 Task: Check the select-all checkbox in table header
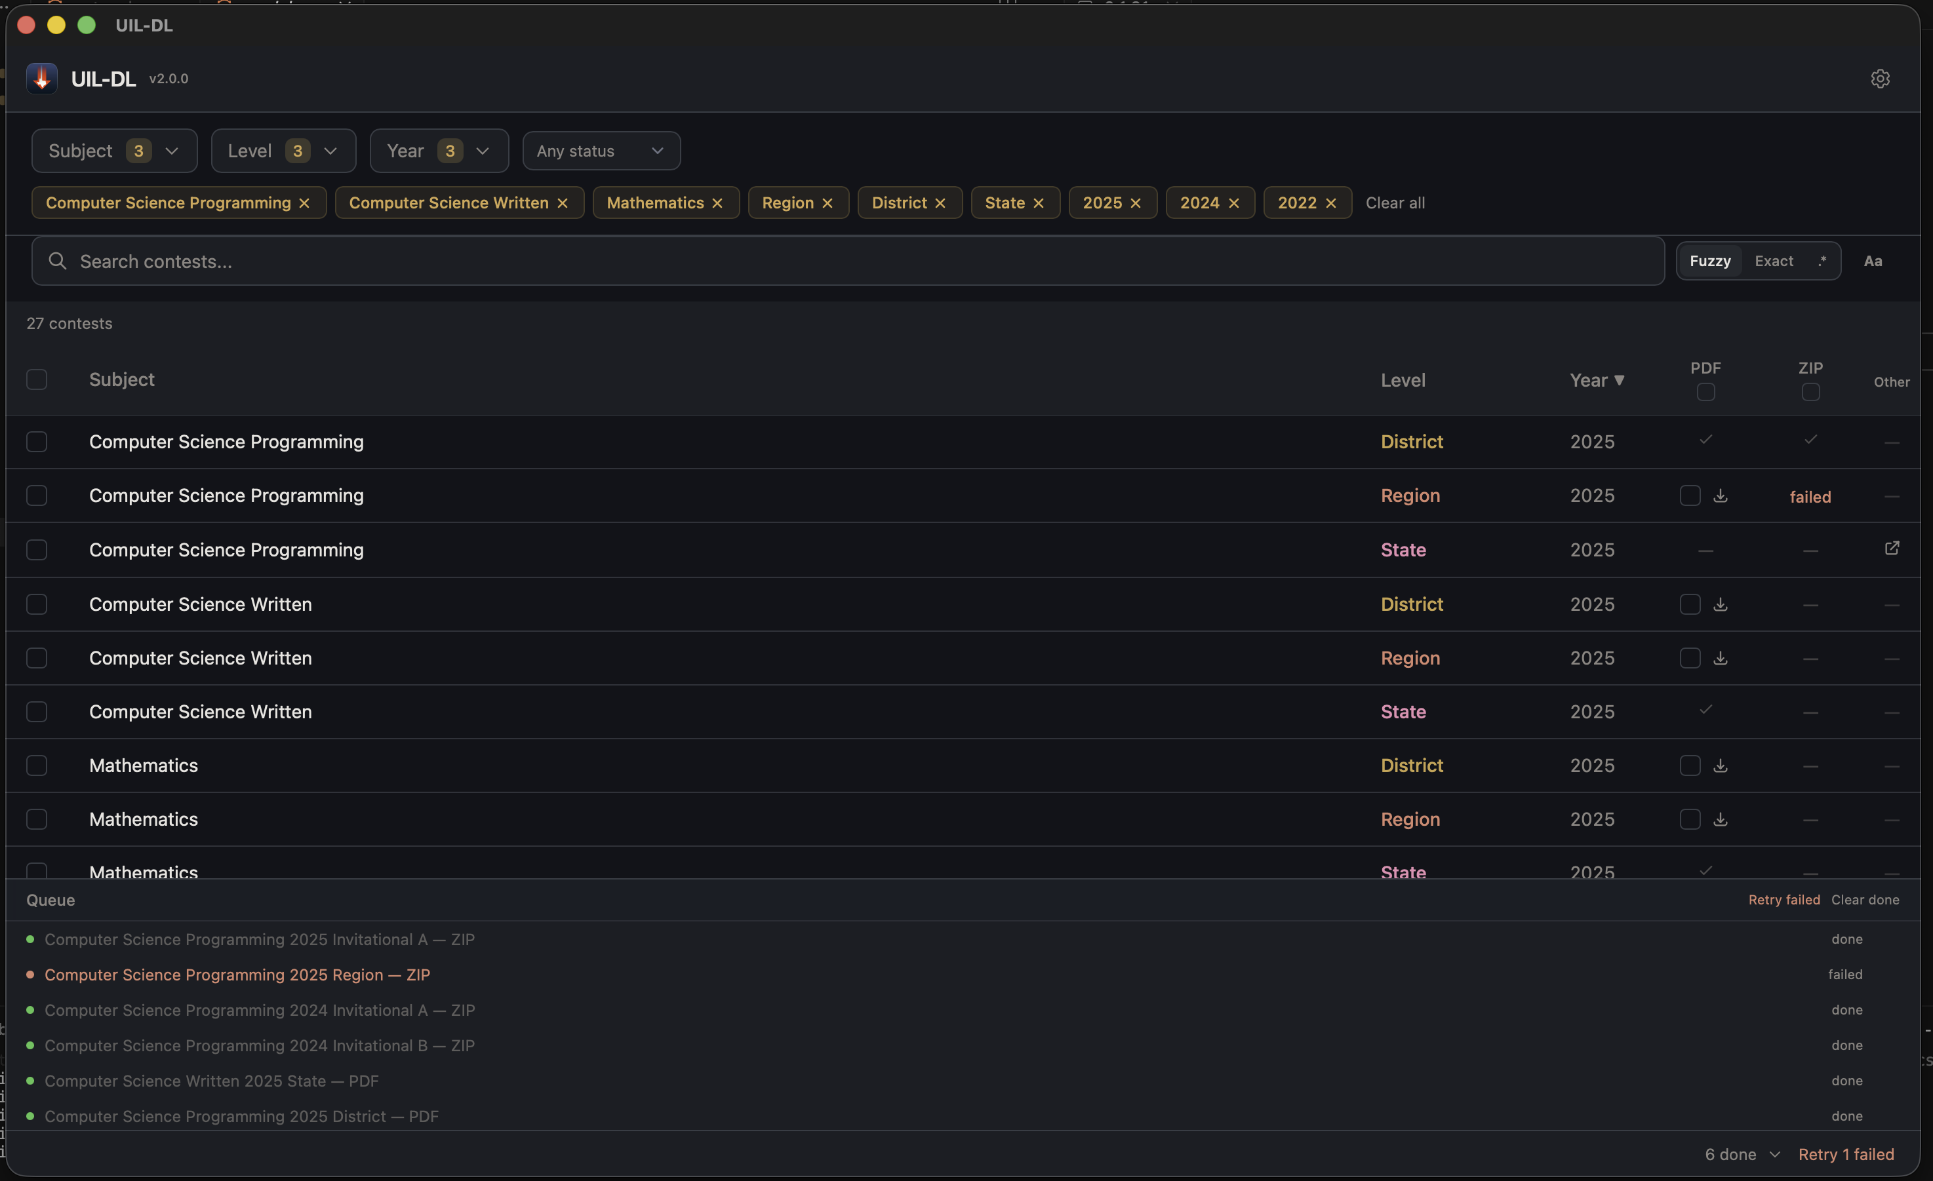coord(37,379)
